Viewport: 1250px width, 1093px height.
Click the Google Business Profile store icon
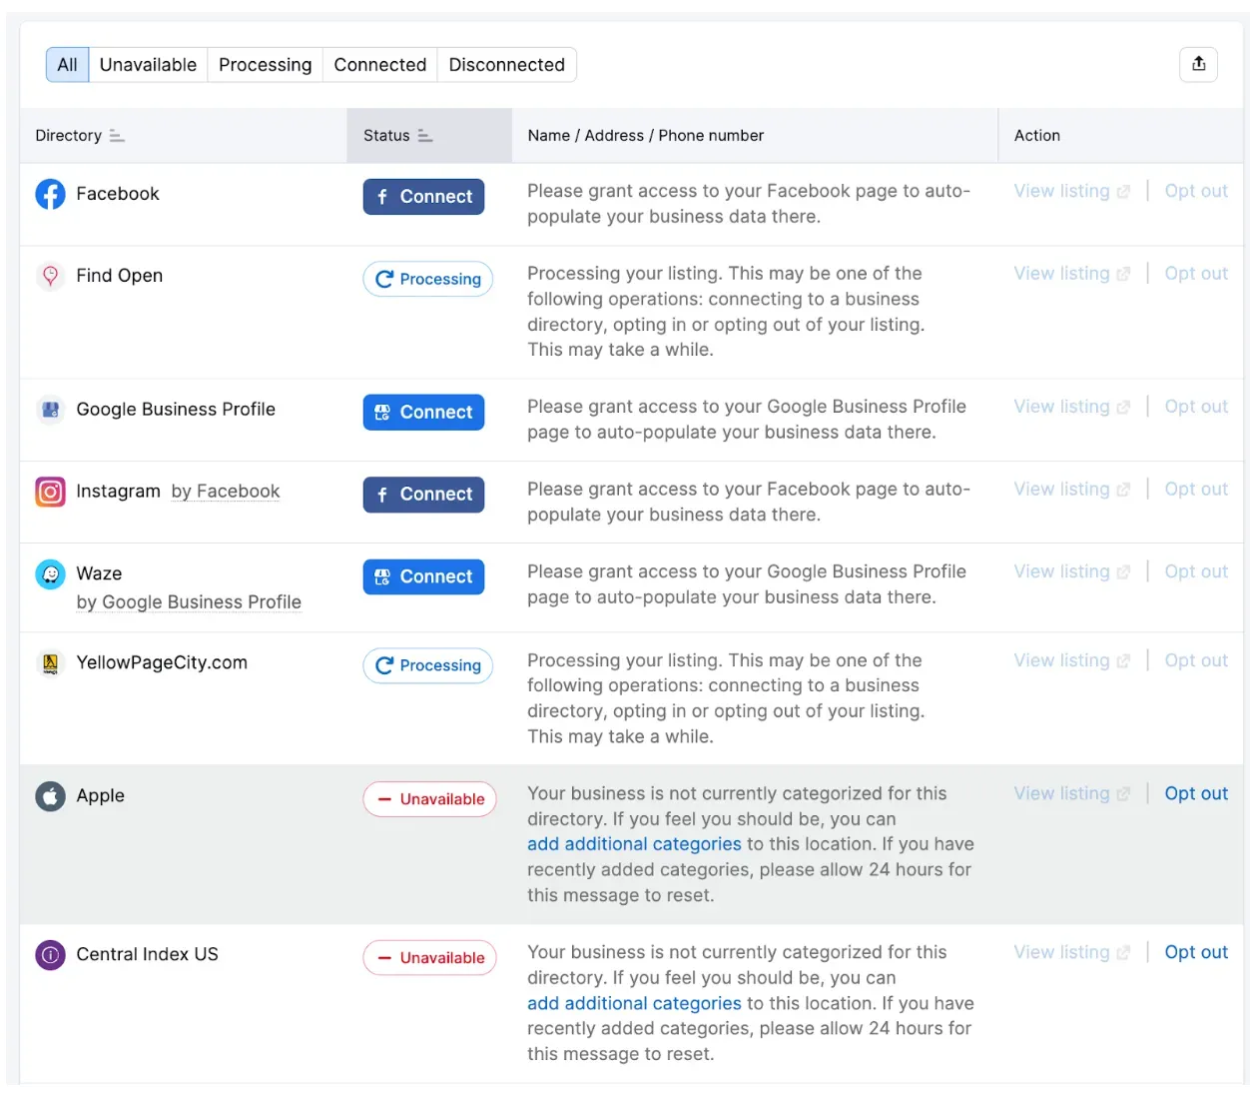pos(50,410)
